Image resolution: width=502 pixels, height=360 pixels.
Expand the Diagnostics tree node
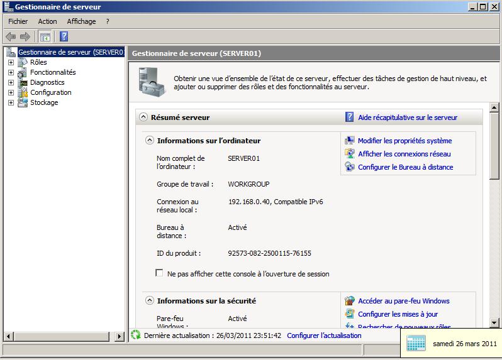point(11,82)
